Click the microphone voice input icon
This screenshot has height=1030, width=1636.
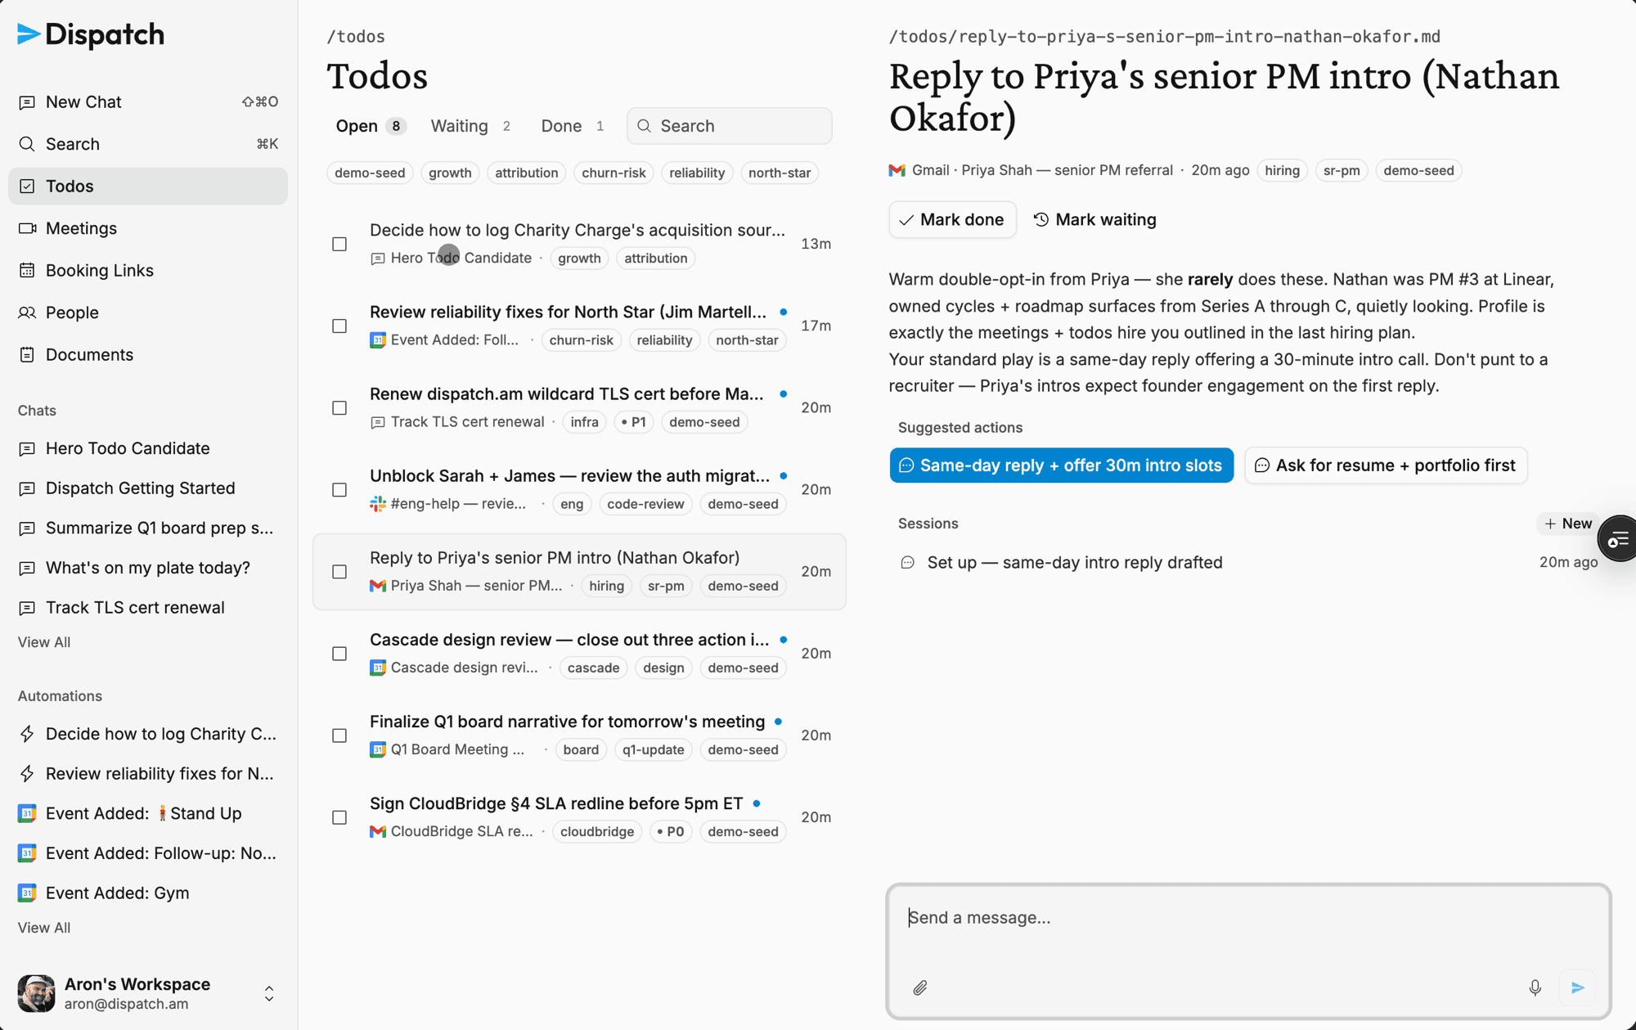(1535, 988)
